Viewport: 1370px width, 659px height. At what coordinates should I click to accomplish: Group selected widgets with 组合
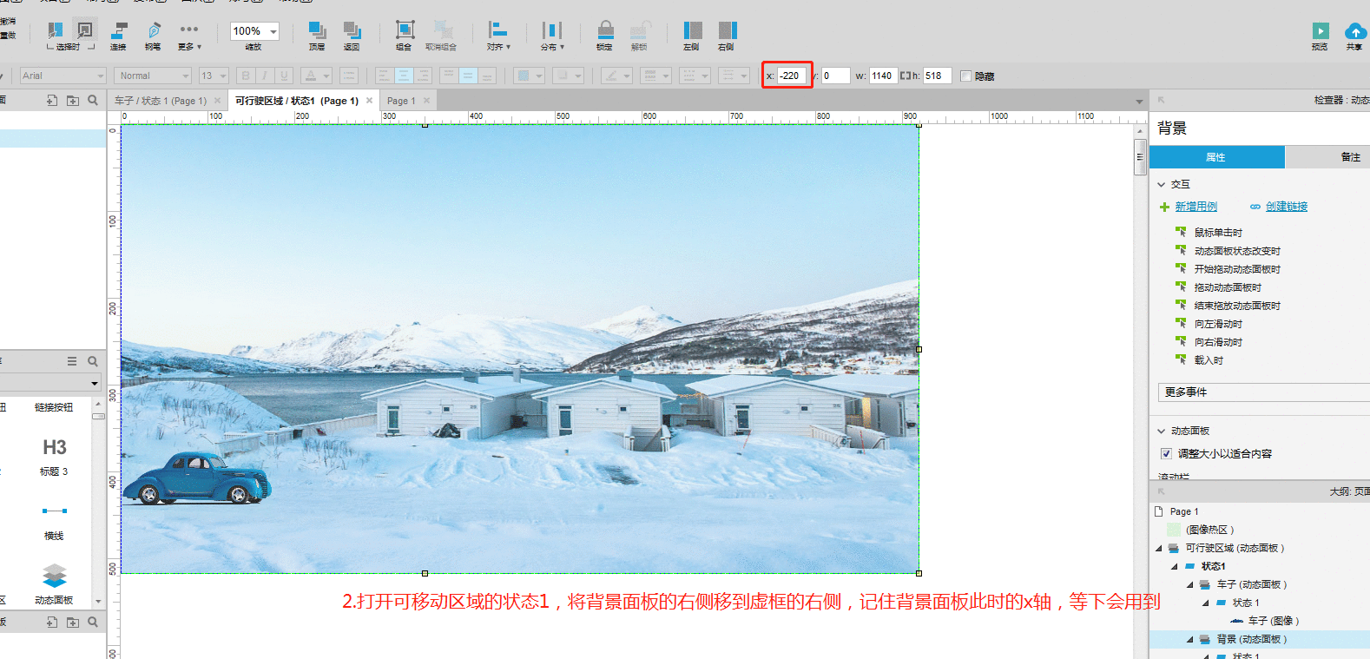pos(405,36)
